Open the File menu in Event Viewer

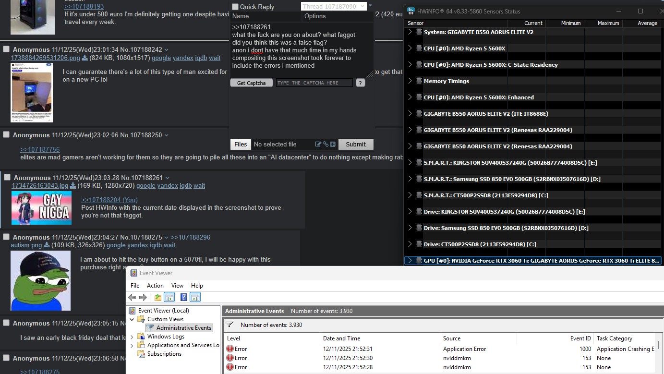click(135, 286)
